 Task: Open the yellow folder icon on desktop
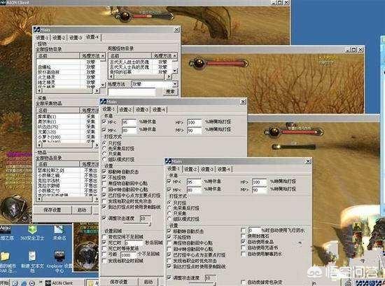click(6, 257)
